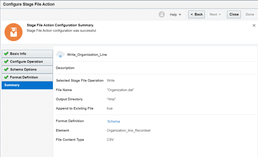This screenshot has width=258, height=157.
Task: Open the Schema format definition link
Action: click(x=113, y=121)
